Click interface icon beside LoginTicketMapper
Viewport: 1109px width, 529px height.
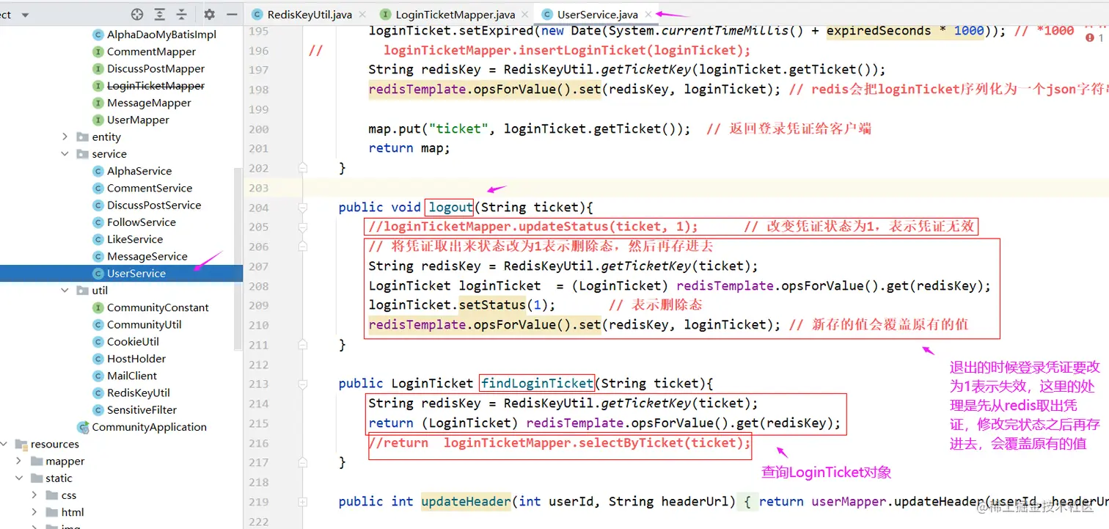98,85
